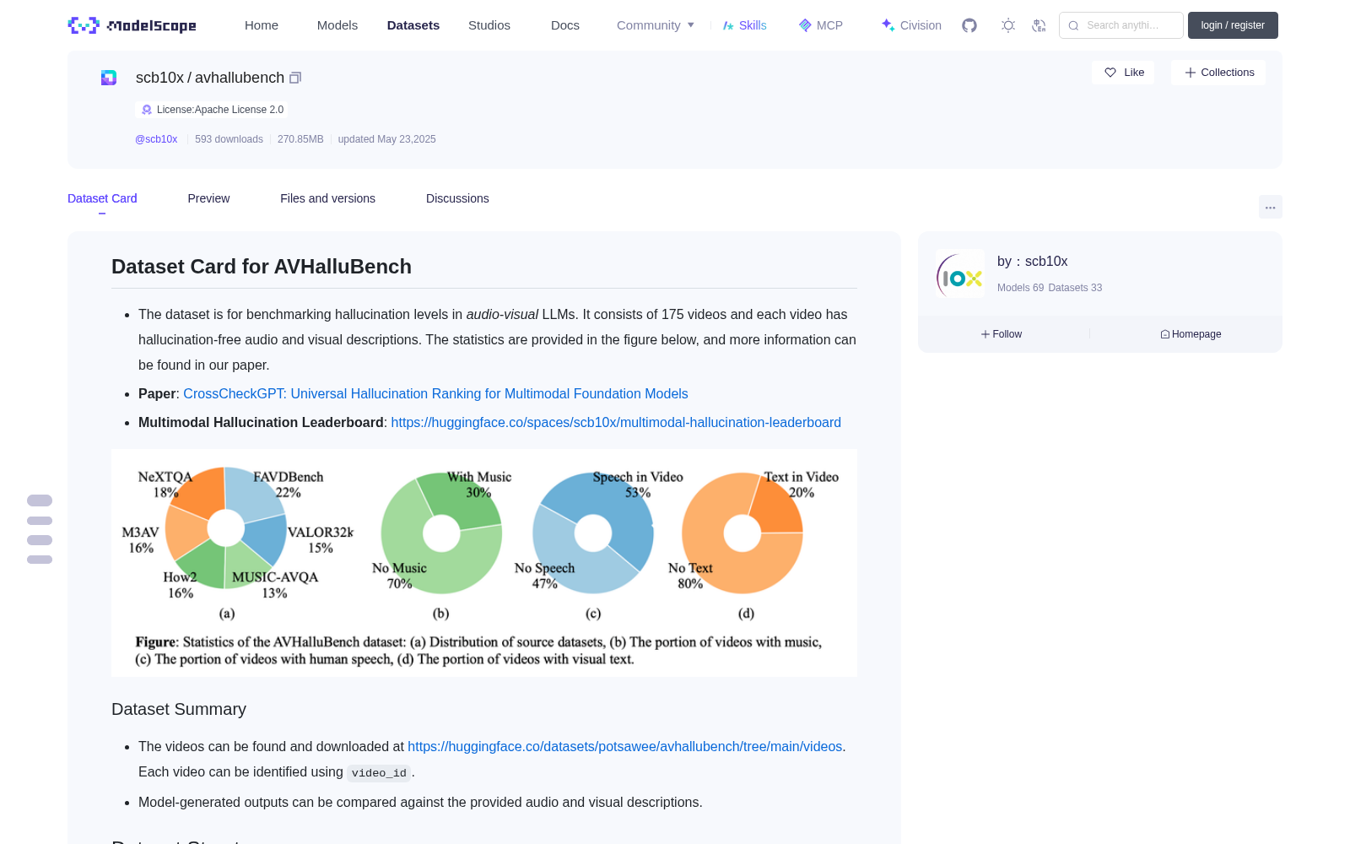Viewport: 1350px width, 844px height.
Task: Click the dataset statistics figure image
Action: pos(484,563)
